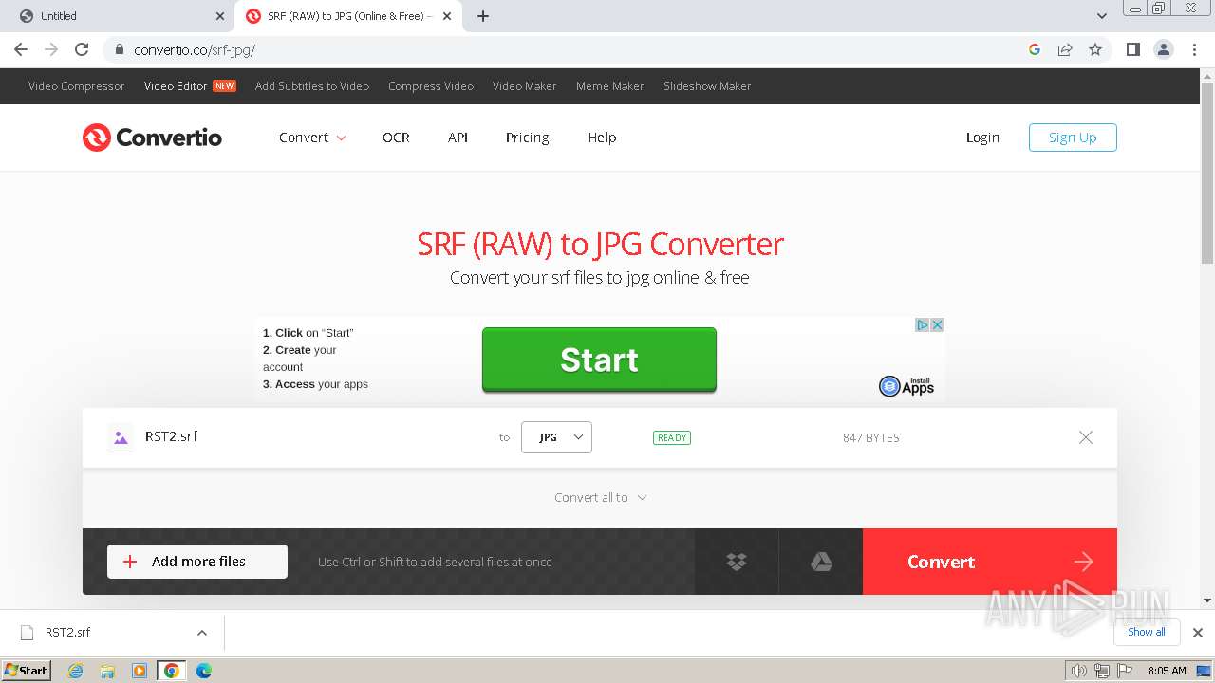Screen dimensions: 1215x683
Task: Click the RST2.srf image file icon
Action: (121, 437)
